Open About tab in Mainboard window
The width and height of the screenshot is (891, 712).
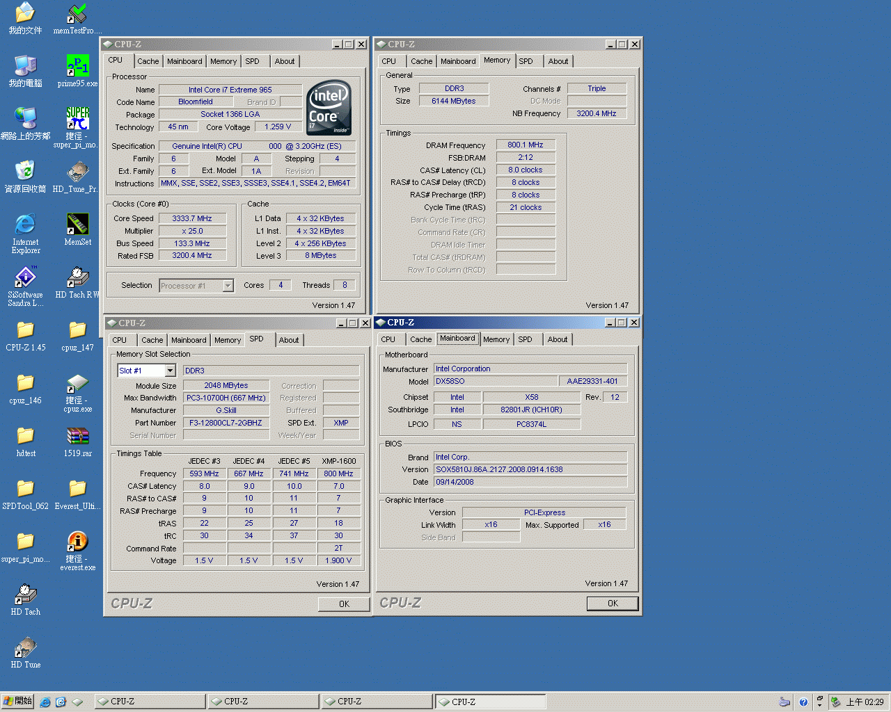click(x=558, y=339)
